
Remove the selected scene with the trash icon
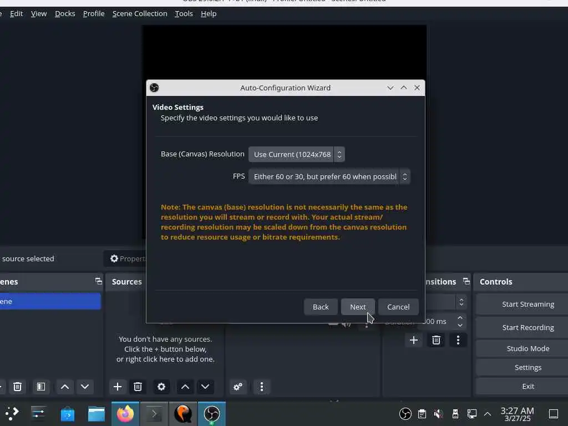17,387
